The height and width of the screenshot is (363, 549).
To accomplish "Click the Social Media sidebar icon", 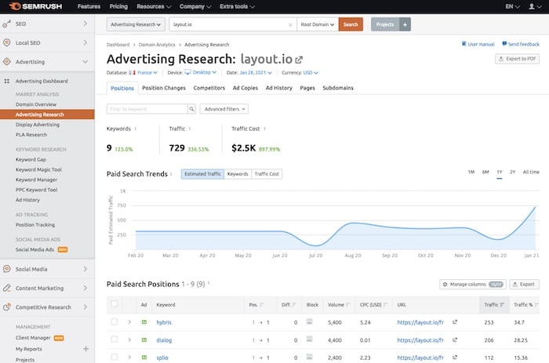I will [6, 269].
